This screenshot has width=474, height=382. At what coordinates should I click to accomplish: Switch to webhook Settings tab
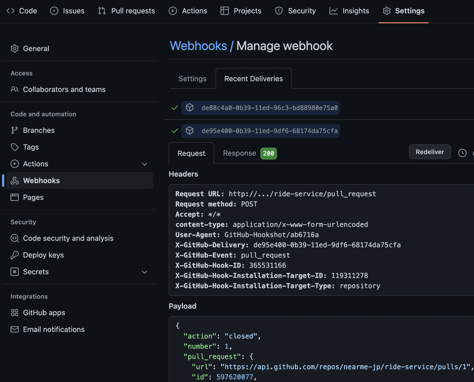point(192,79)
